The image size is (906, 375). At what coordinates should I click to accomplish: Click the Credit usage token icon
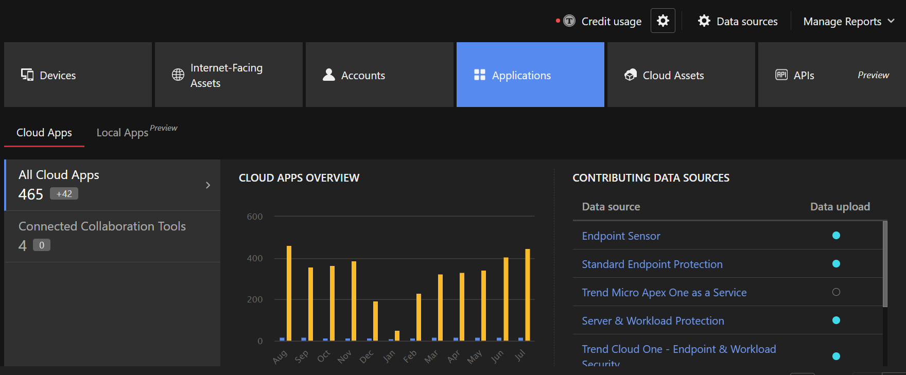point(569,21)
